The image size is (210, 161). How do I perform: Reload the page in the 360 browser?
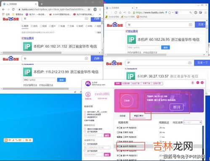click(116, 13)
